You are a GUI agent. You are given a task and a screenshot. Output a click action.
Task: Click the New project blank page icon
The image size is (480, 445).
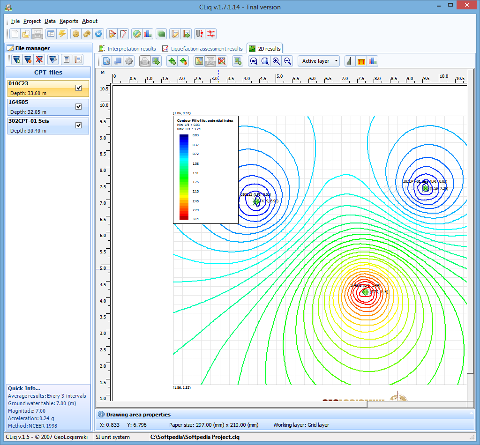point(15,34)
